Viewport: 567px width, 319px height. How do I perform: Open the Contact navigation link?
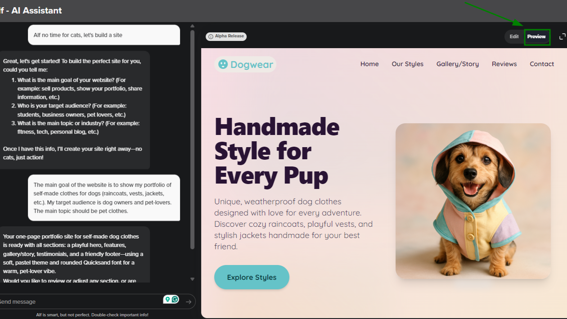pyautogui.click(x=542, y=64)
